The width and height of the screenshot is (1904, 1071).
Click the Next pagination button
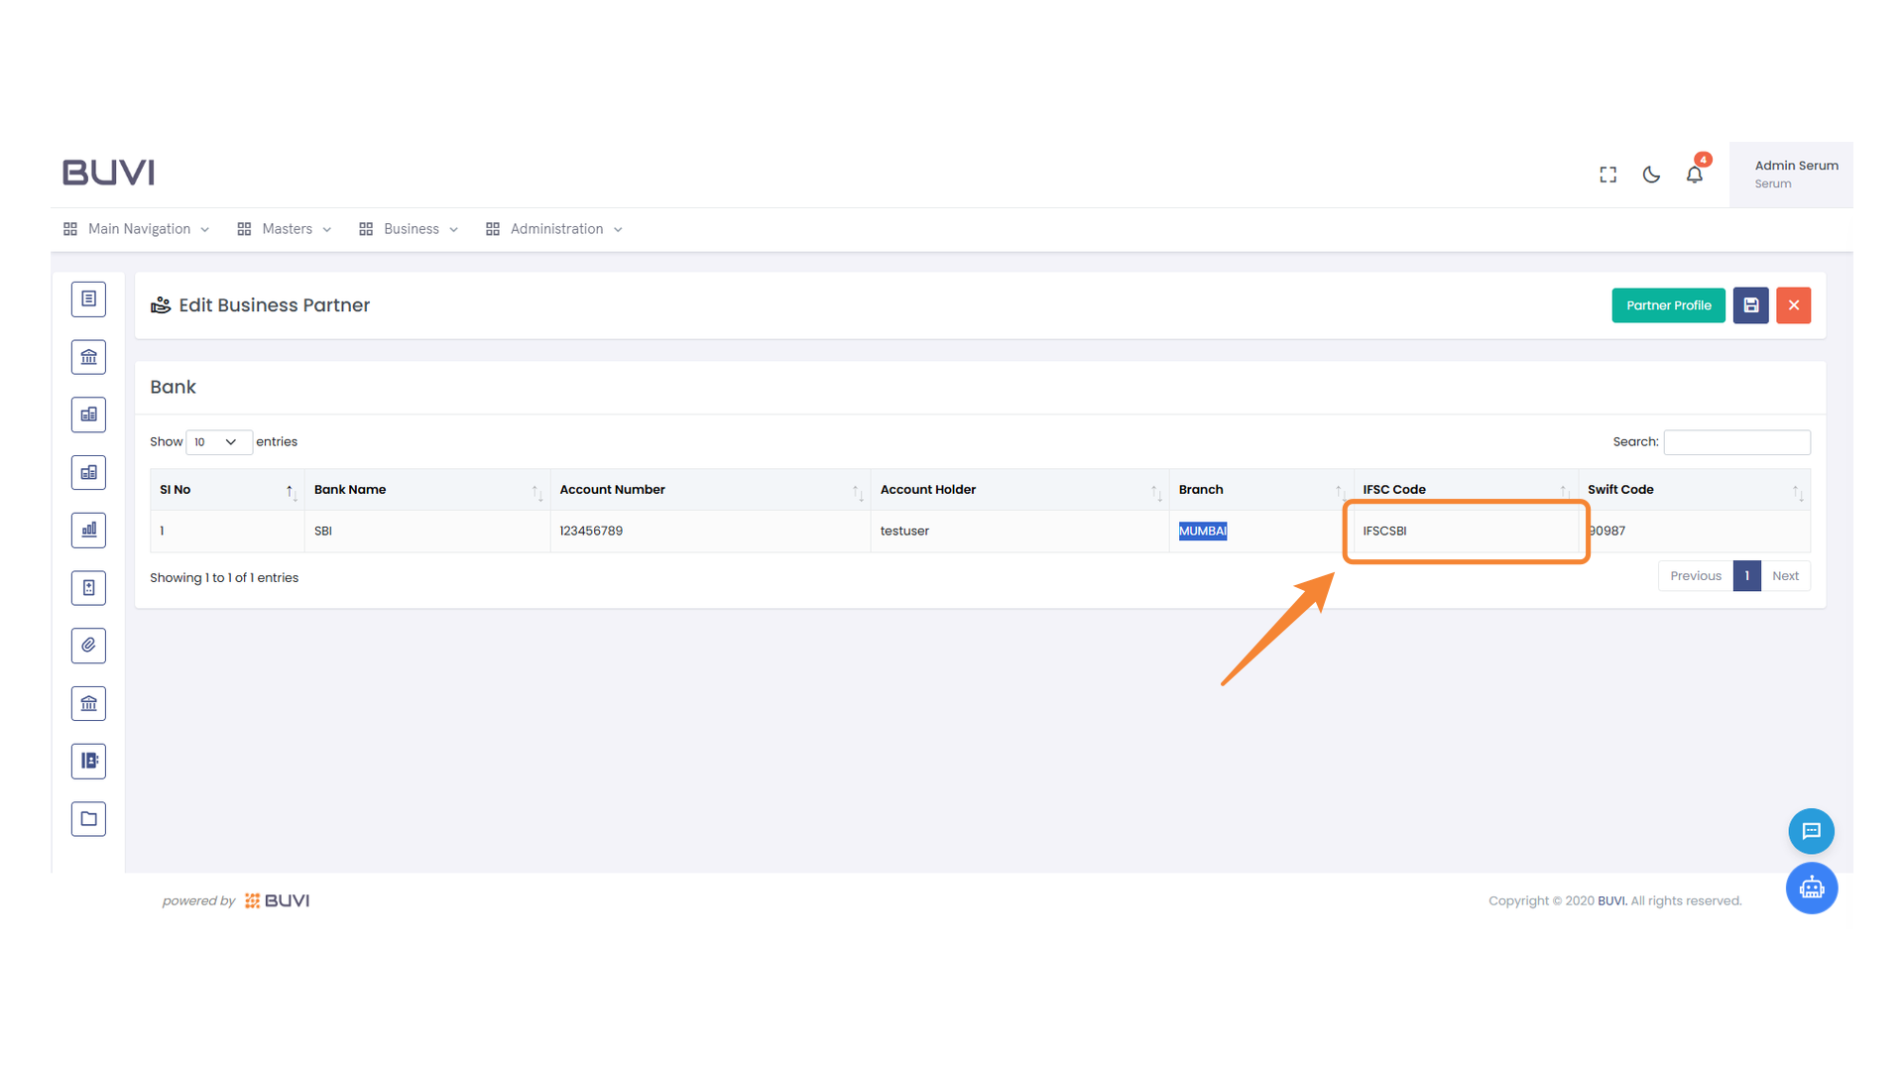point(1785,576)
